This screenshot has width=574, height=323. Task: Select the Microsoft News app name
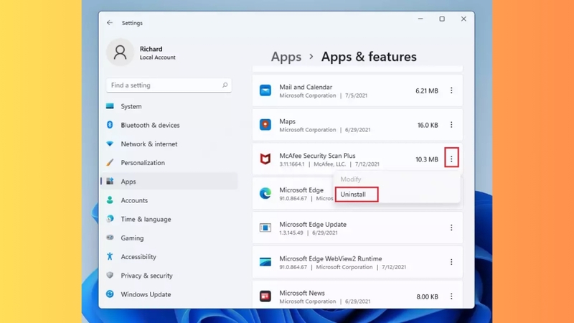pyautogui.click(x=302, y=293)
